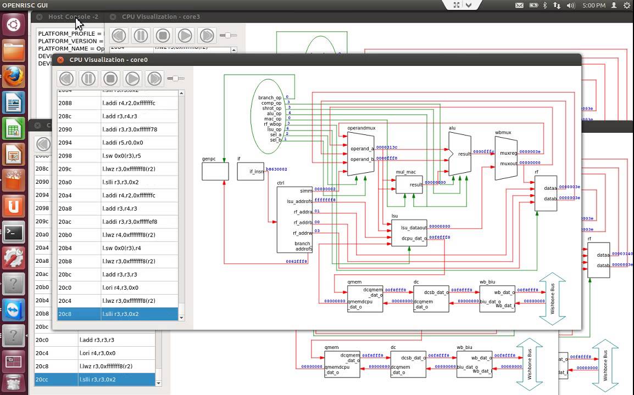
Task: Step forward in the core3 window
Action: (207, 36)
